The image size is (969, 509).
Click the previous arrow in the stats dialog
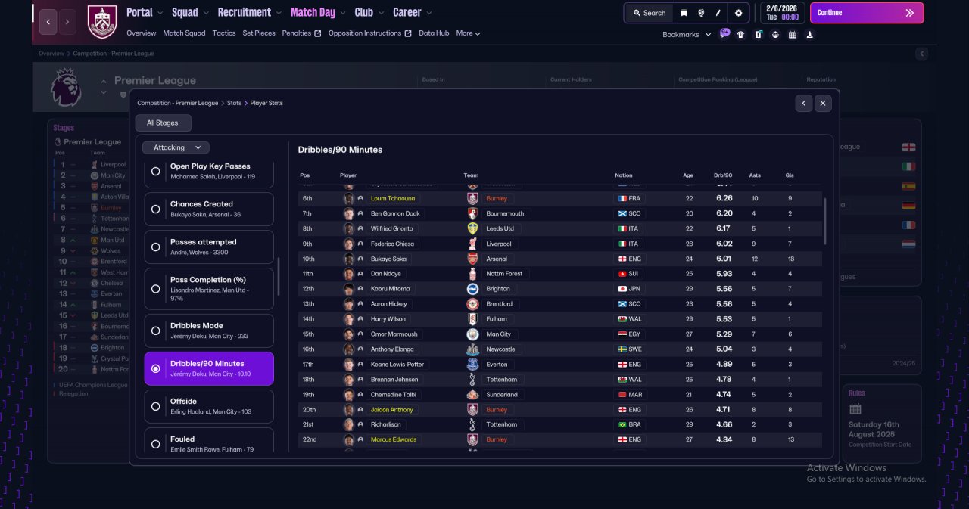804,104
